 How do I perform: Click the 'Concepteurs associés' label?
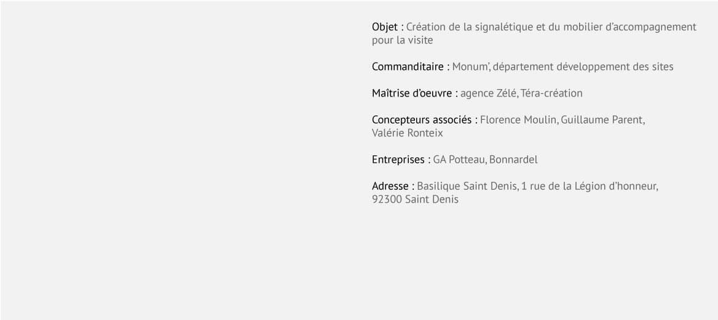pyautogui.click(x=422, y=120)
